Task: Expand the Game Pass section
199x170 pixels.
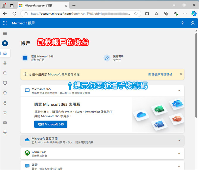Action: pyautogui.click(x=179, y=154)
